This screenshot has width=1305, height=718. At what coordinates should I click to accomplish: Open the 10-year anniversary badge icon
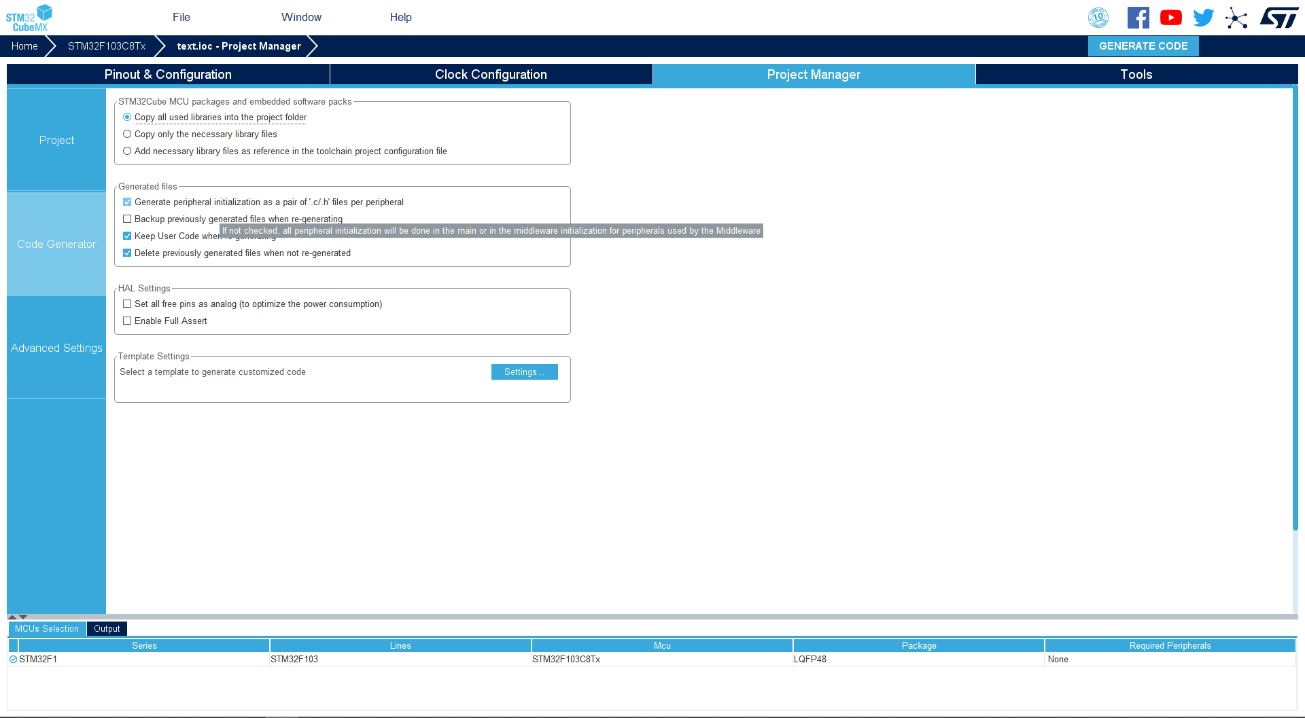pos(1098,18)
